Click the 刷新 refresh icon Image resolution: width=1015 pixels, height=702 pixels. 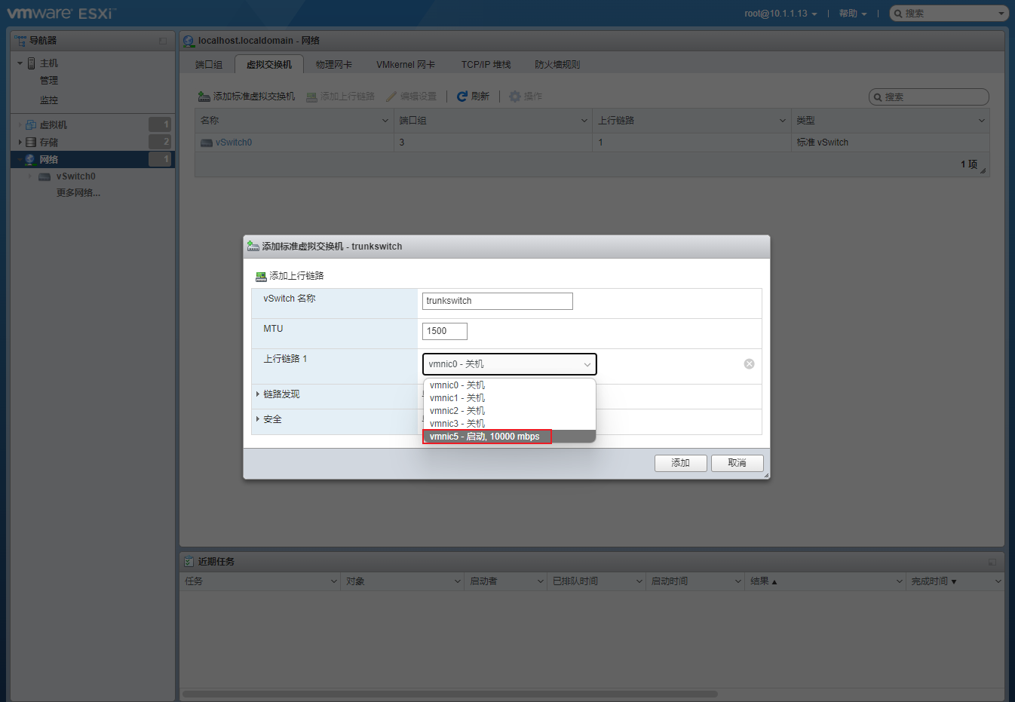click(x=462, y=97)
